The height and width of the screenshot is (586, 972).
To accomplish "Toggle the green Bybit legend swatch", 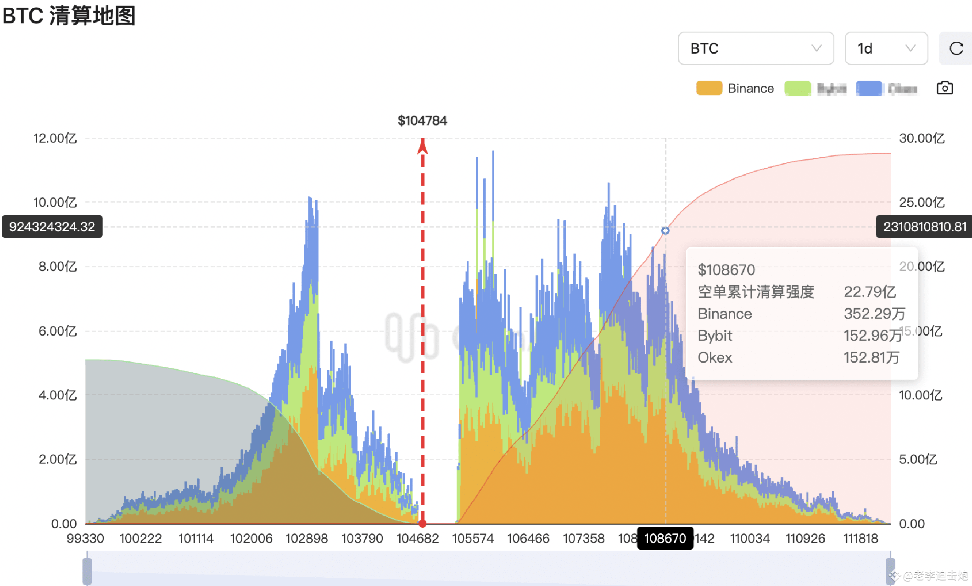I will pyautogui.click(x=798, y=88).
